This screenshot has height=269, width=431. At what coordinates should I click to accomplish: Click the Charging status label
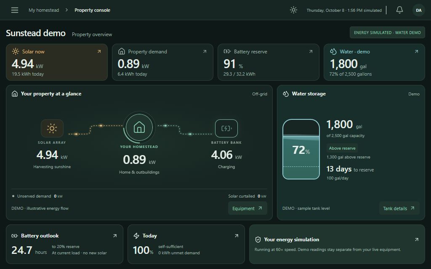tap(226, 166)
